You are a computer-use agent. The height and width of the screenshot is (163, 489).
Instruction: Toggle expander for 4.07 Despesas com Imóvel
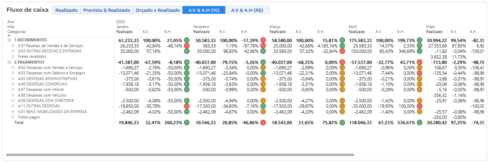point(13,90)
